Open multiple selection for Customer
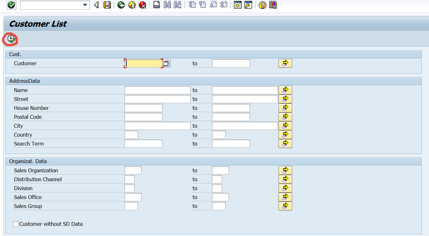Image resolution: width=429 pixels, height=236 pixels. (x=285, y=63)
